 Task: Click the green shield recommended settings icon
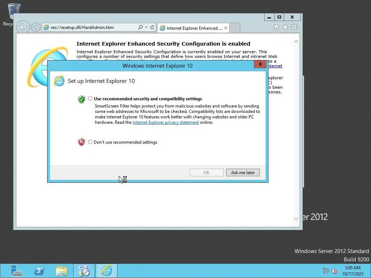pos(82,99)
